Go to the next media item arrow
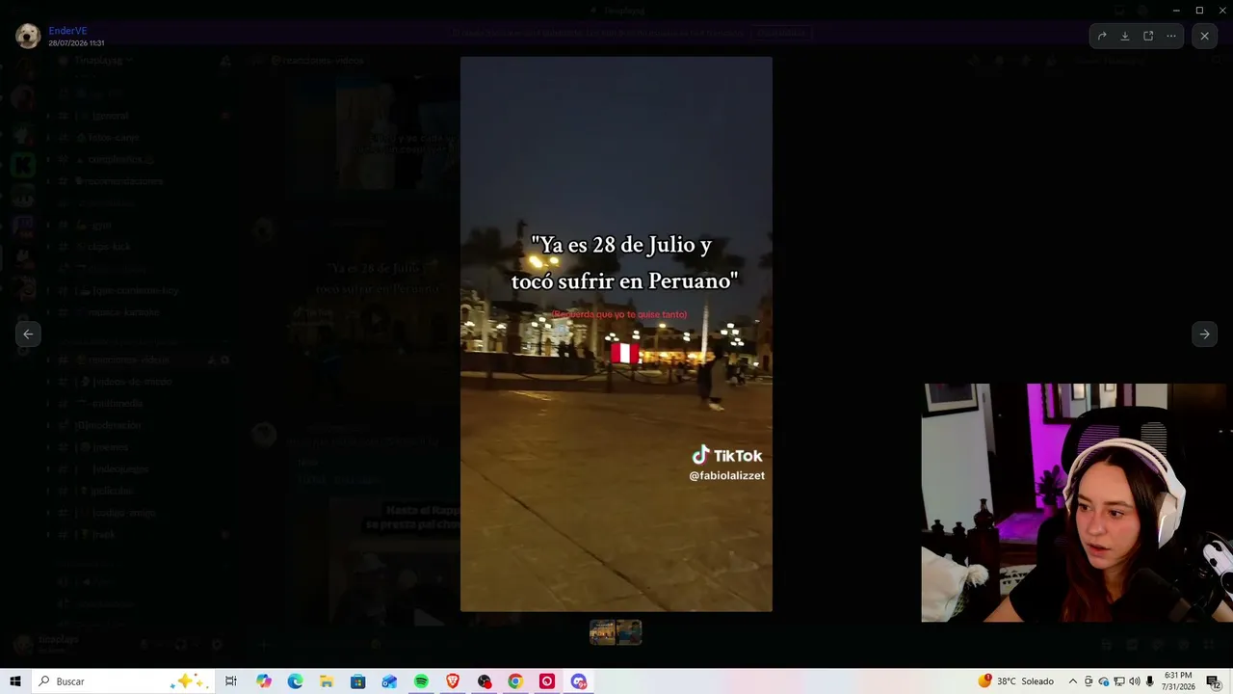 pos(1204,334)
